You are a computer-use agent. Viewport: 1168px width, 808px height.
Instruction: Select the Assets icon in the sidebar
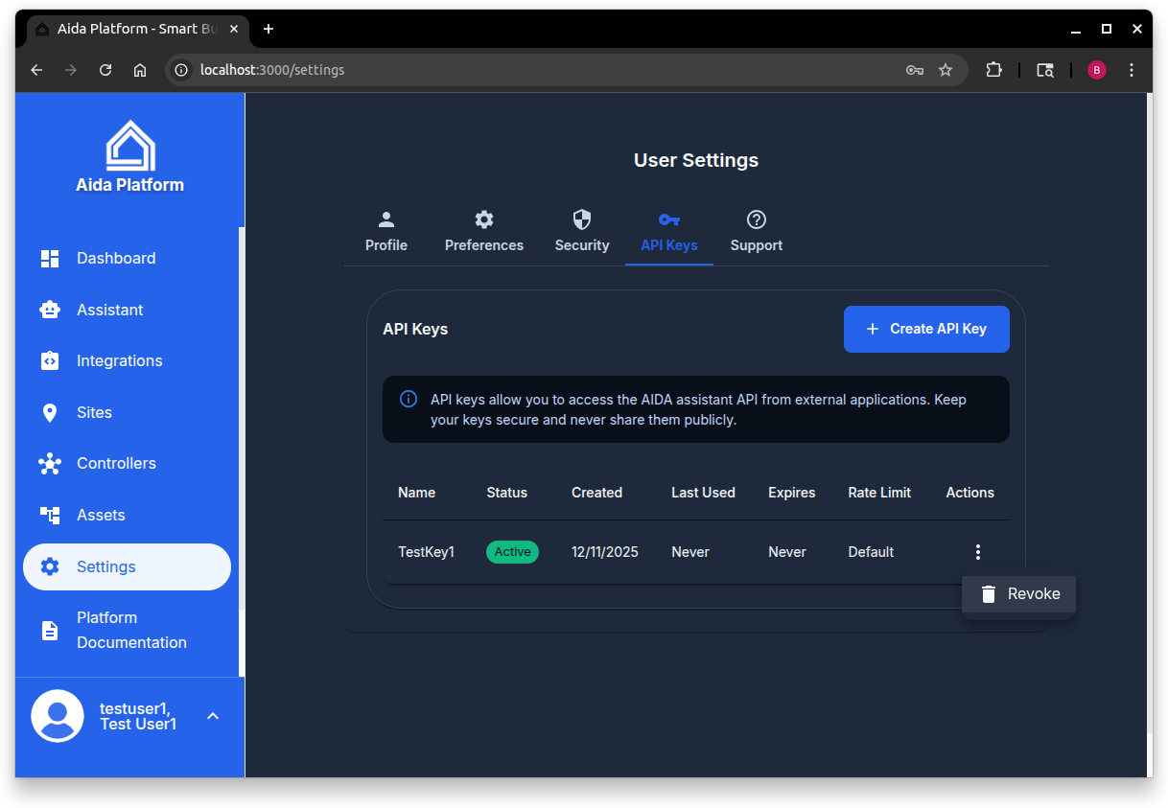point(50,515)
